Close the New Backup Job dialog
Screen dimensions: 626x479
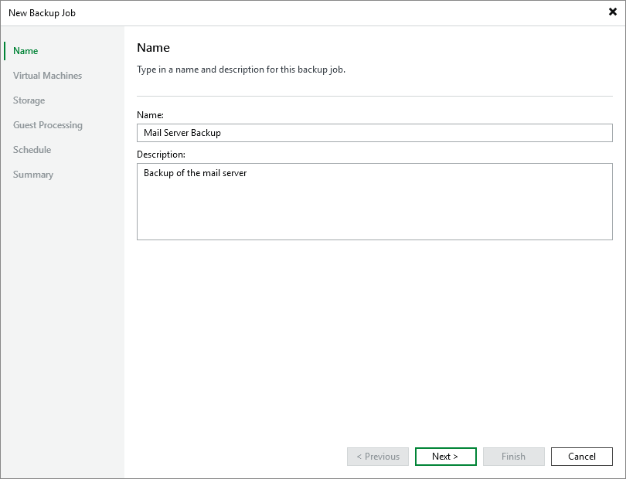pos(613,12)
